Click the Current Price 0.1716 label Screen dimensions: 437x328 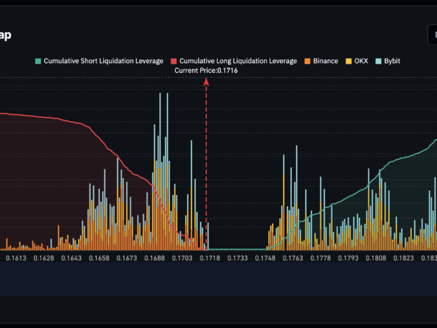click(x=206, y=70)
